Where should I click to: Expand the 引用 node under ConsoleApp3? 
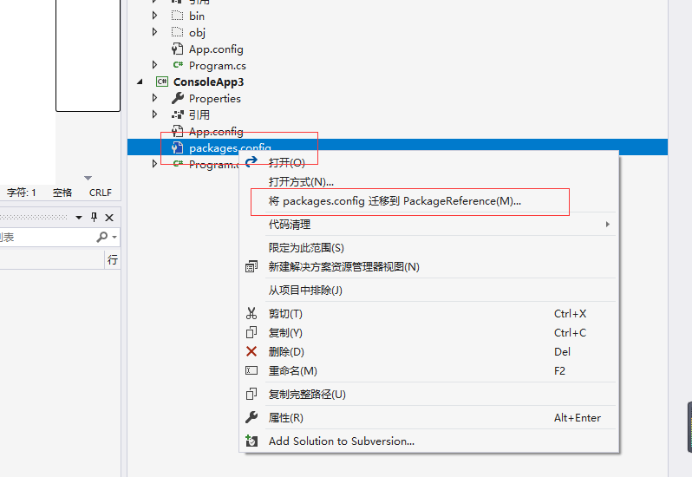click(154, 114)
